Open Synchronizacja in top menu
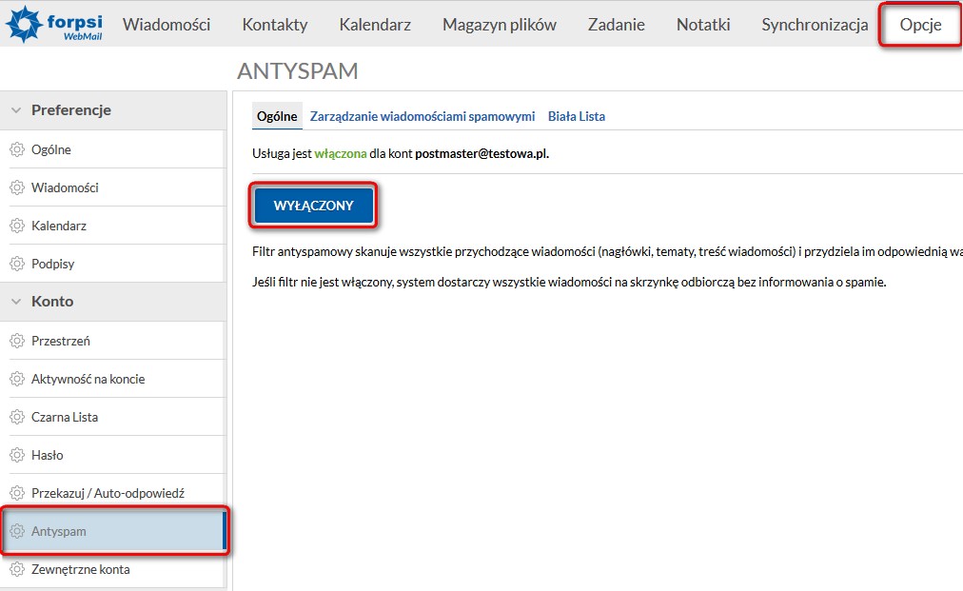Viewport: 963px width, 591px height. [815, 25]
